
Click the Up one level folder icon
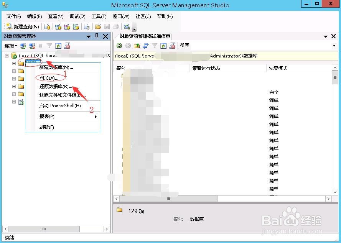pyautogui.click(x=137, y=46)
